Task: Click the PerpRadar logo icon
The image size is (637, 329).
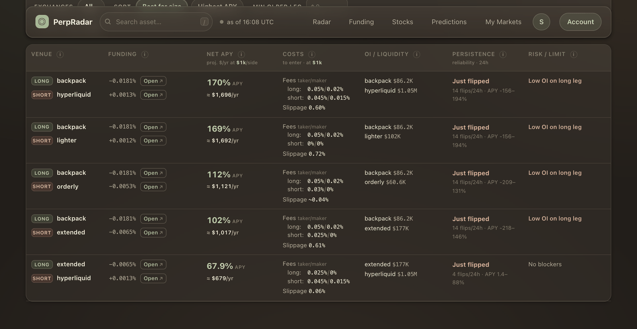Action: coord(42,22)
